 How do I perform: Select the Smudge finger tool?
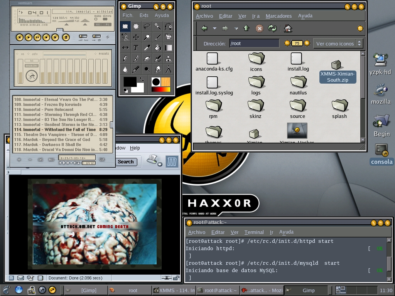[157, 69]
